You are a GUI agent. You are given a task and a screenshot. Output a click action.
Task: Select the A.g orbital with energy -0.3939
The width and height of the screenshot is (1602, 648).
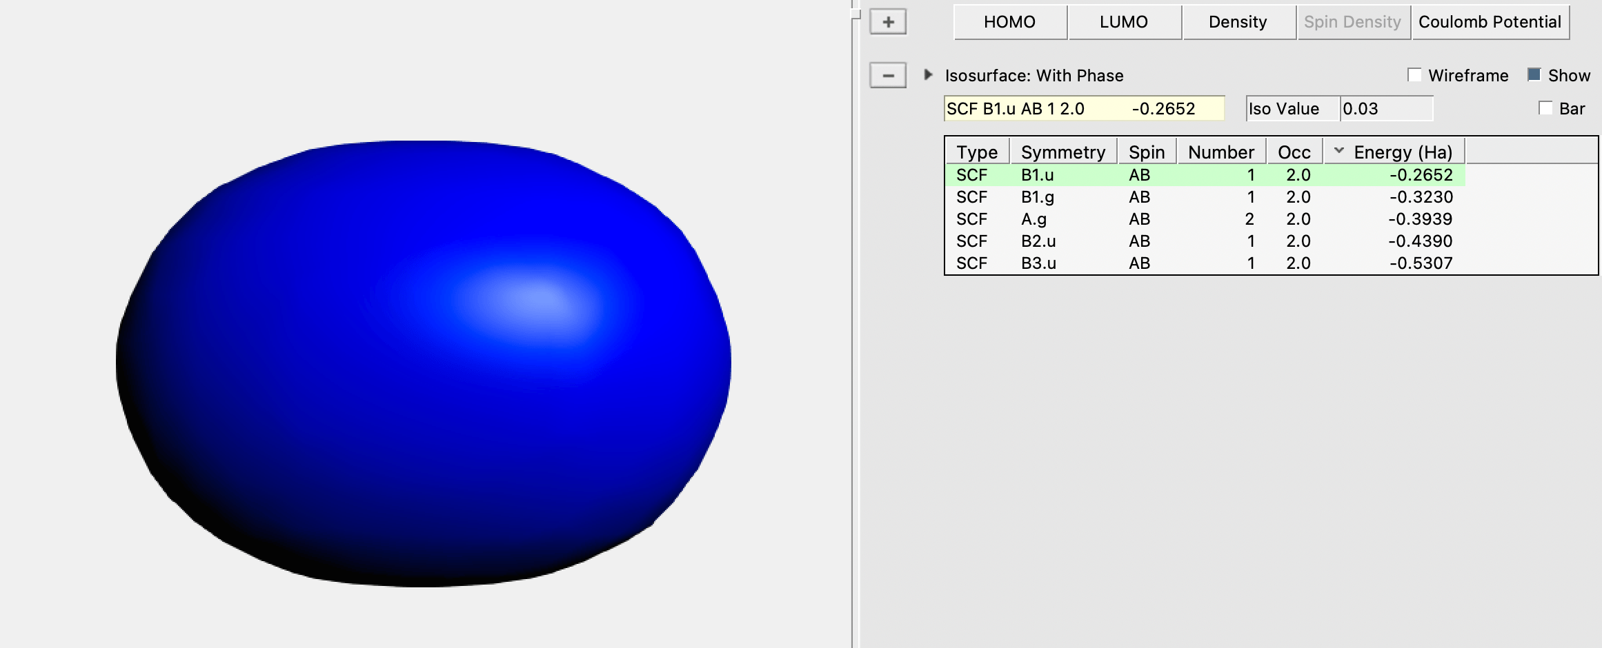1104,219
